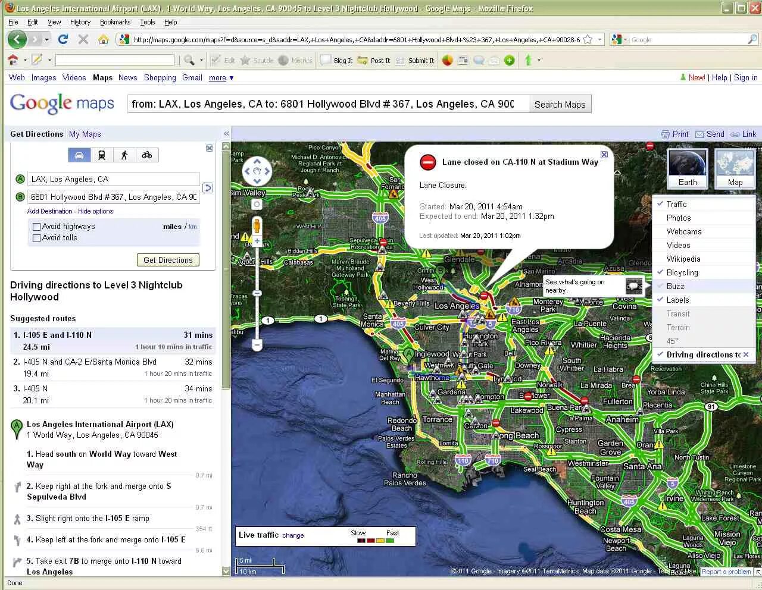Go to the browser home page icon
Image resolution: width=762 pixels, height=590 pixels.
pyautogui.click(x=104, y=39)
